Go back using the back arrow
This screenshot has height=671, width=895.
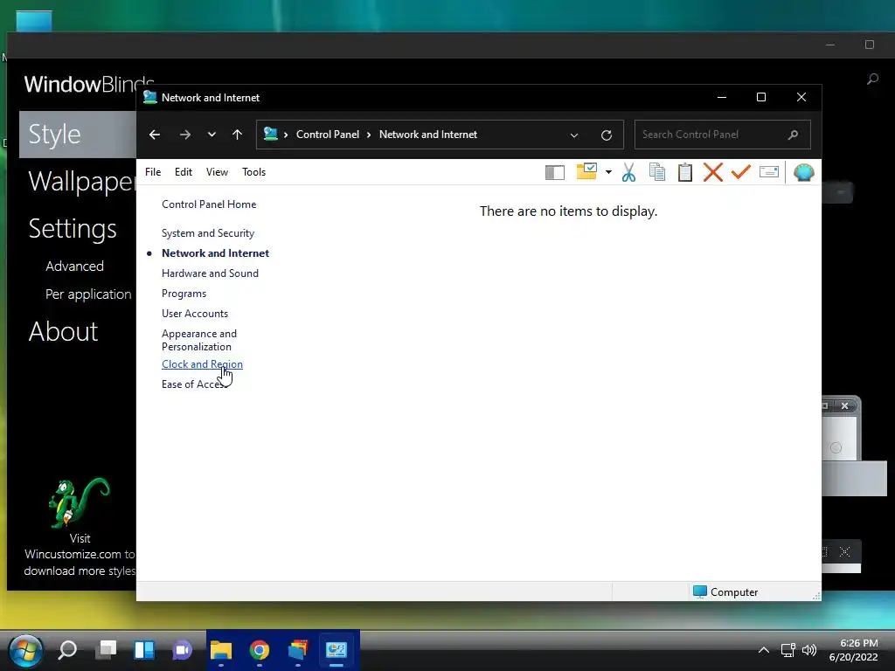(154, 135)
